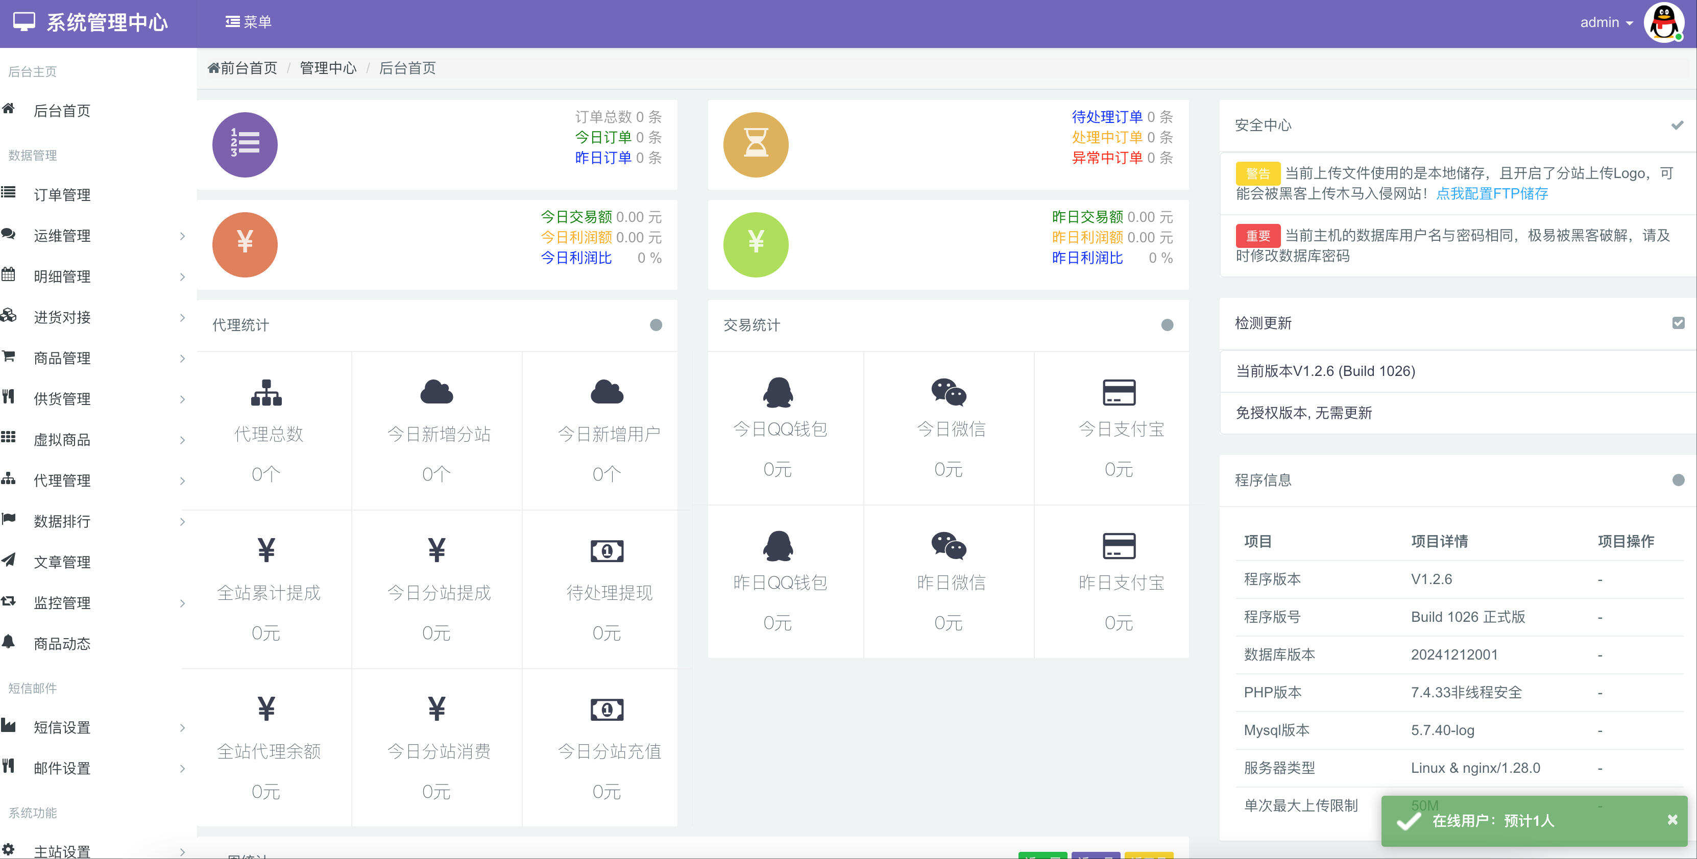
Task: Click the 今日支付宝 credit card icon
Action: click(x=1119, y=392)
